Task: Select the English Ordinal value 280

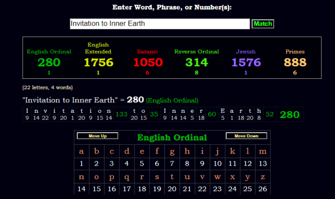Action: point(49,62)
